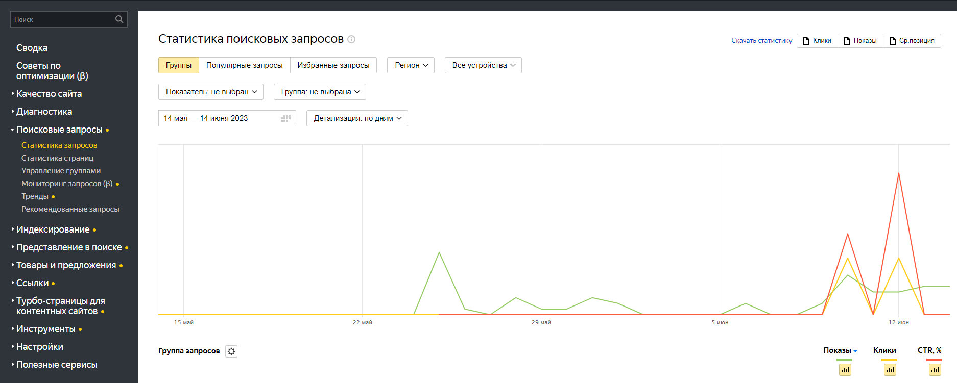Sort by the Показы column arrow
957x383 pixels.
[x=855, y=351]
